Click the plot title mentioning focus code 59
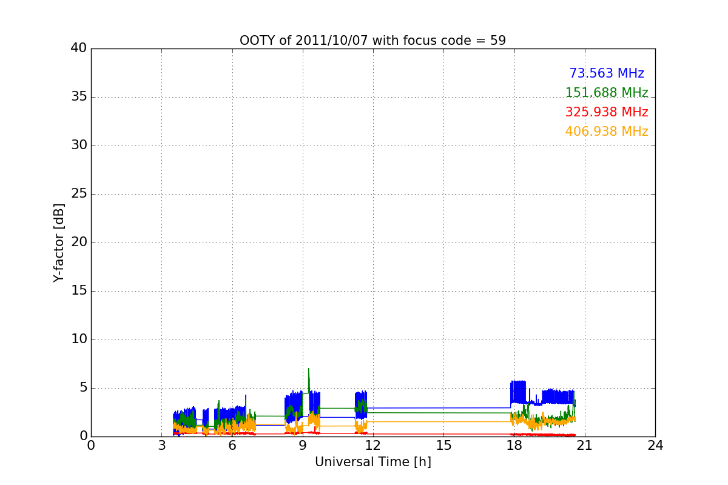 372,41
